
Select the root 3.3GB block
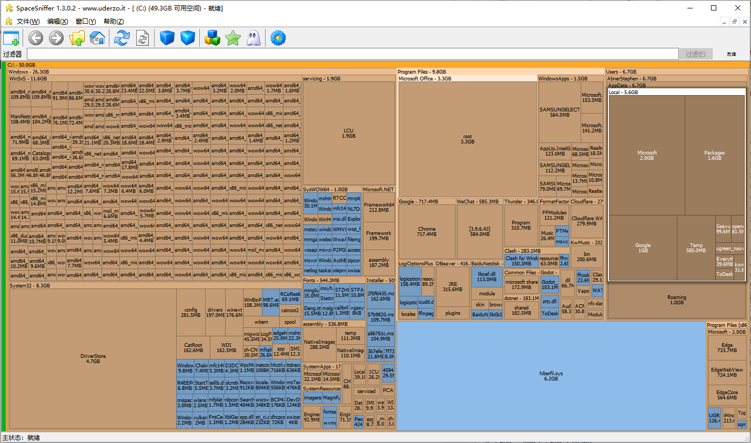click(468, 139)
